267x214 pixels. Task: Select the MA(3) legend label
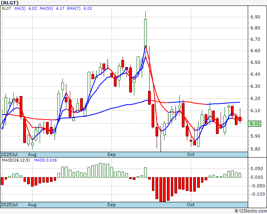pos(20,9)
